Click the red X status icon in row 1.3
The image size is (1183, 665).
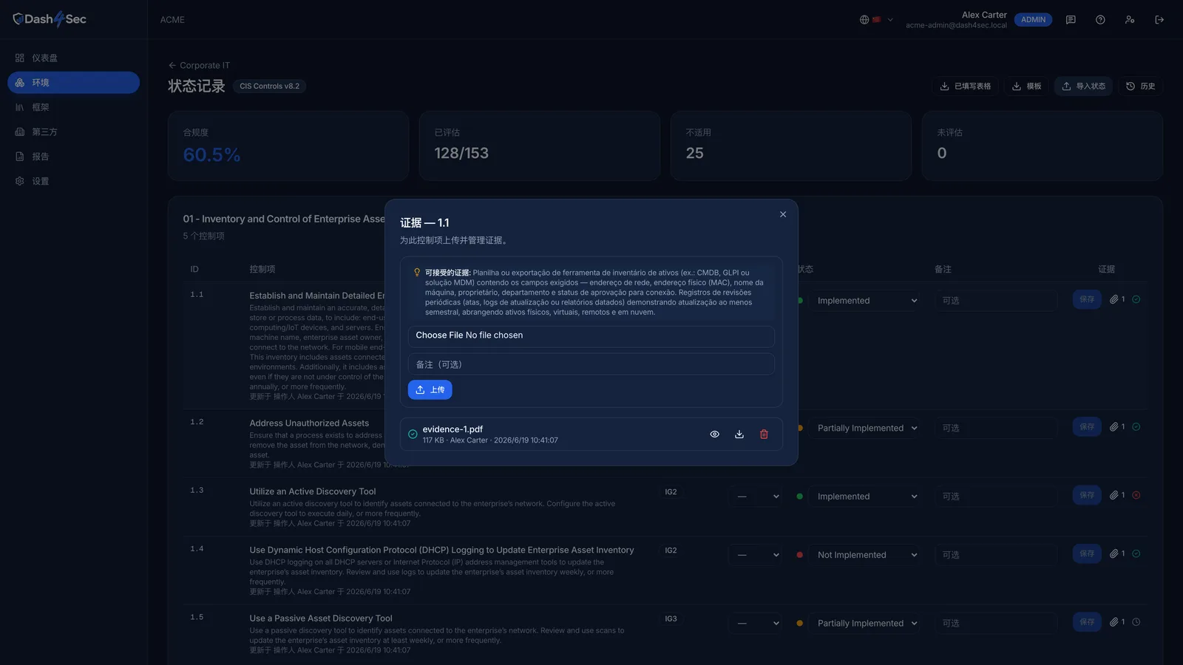coord(1136,495)
